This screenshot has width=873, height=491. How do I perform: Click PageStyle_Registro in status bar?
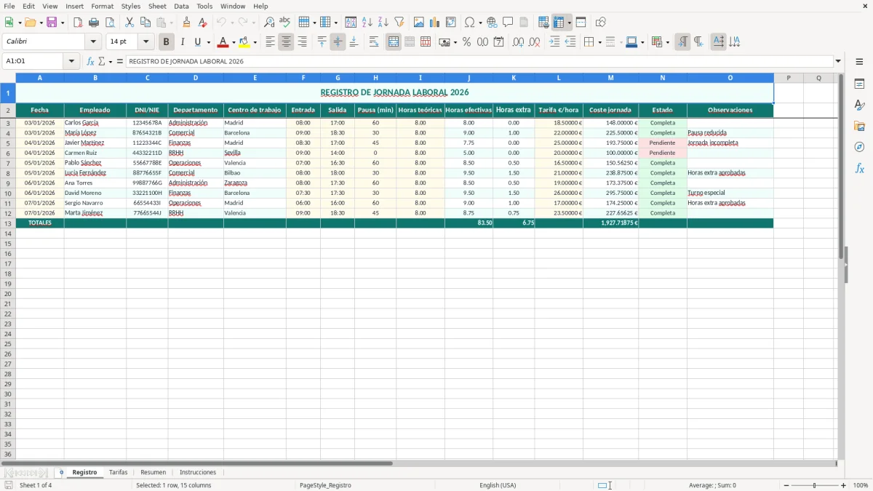(x=325, y=485)
